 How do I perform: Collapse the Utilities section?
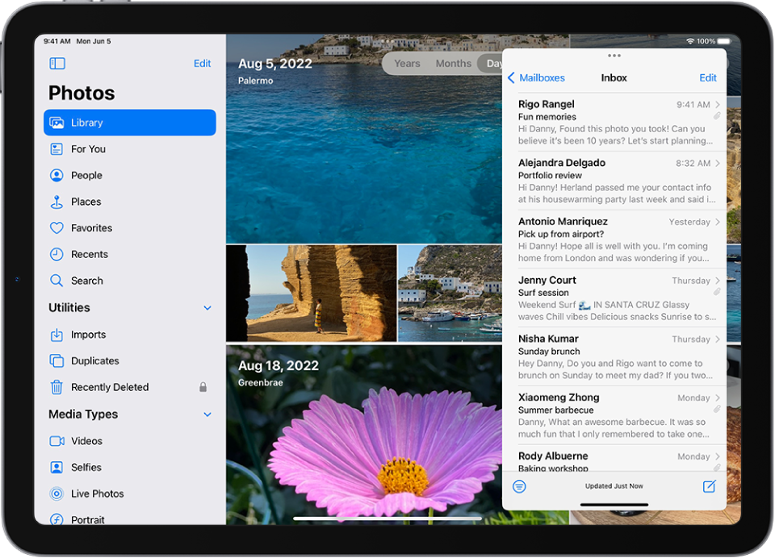click(207, 307)
